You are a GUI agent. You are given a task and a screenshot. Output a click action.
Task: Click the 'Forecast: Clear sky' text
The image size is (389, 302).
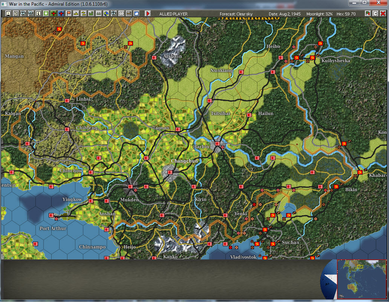click(x=236, y=14)
